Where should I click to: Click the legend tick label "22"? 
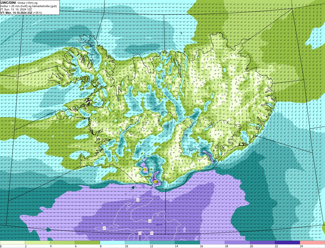pyautogui.click(x=276, y=246)
